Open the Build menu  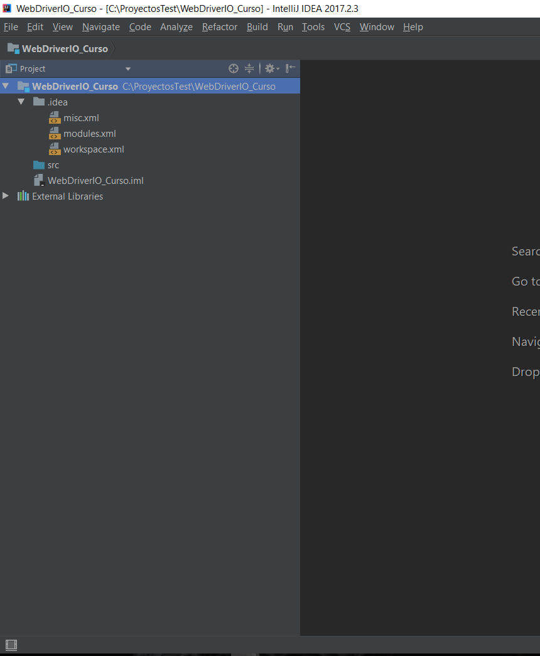pos(257,27)
